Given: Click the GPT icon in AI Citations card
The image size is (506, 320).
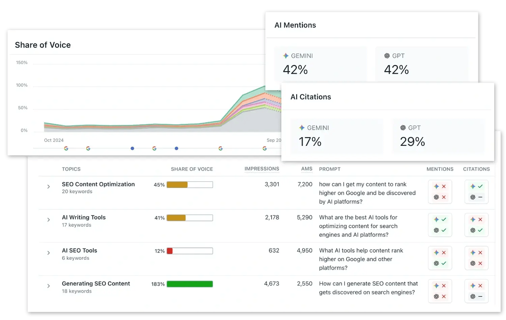Looking at the screenshot, I should pos(403,128).
